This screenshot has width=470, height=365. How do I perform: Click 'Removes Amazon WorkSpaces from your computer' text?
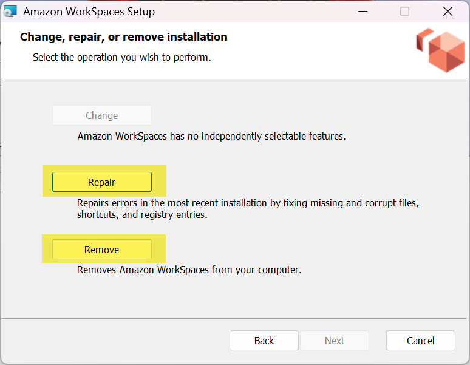[189, 270]
